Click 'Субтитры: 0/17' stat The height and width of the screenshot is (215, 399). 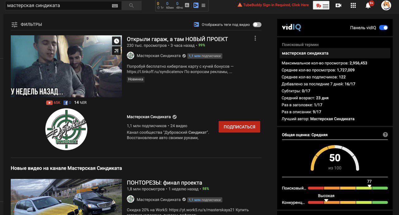pos(296,91)
